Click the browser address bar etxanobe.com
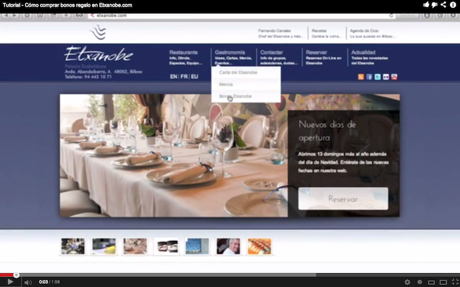The width and height of the screenshot is (460, 287). point(242,16)
